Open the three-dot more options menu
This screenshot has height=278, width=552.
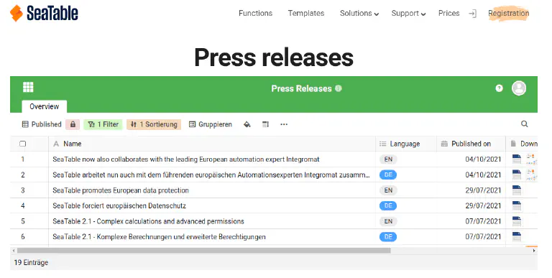coord(284,124)
